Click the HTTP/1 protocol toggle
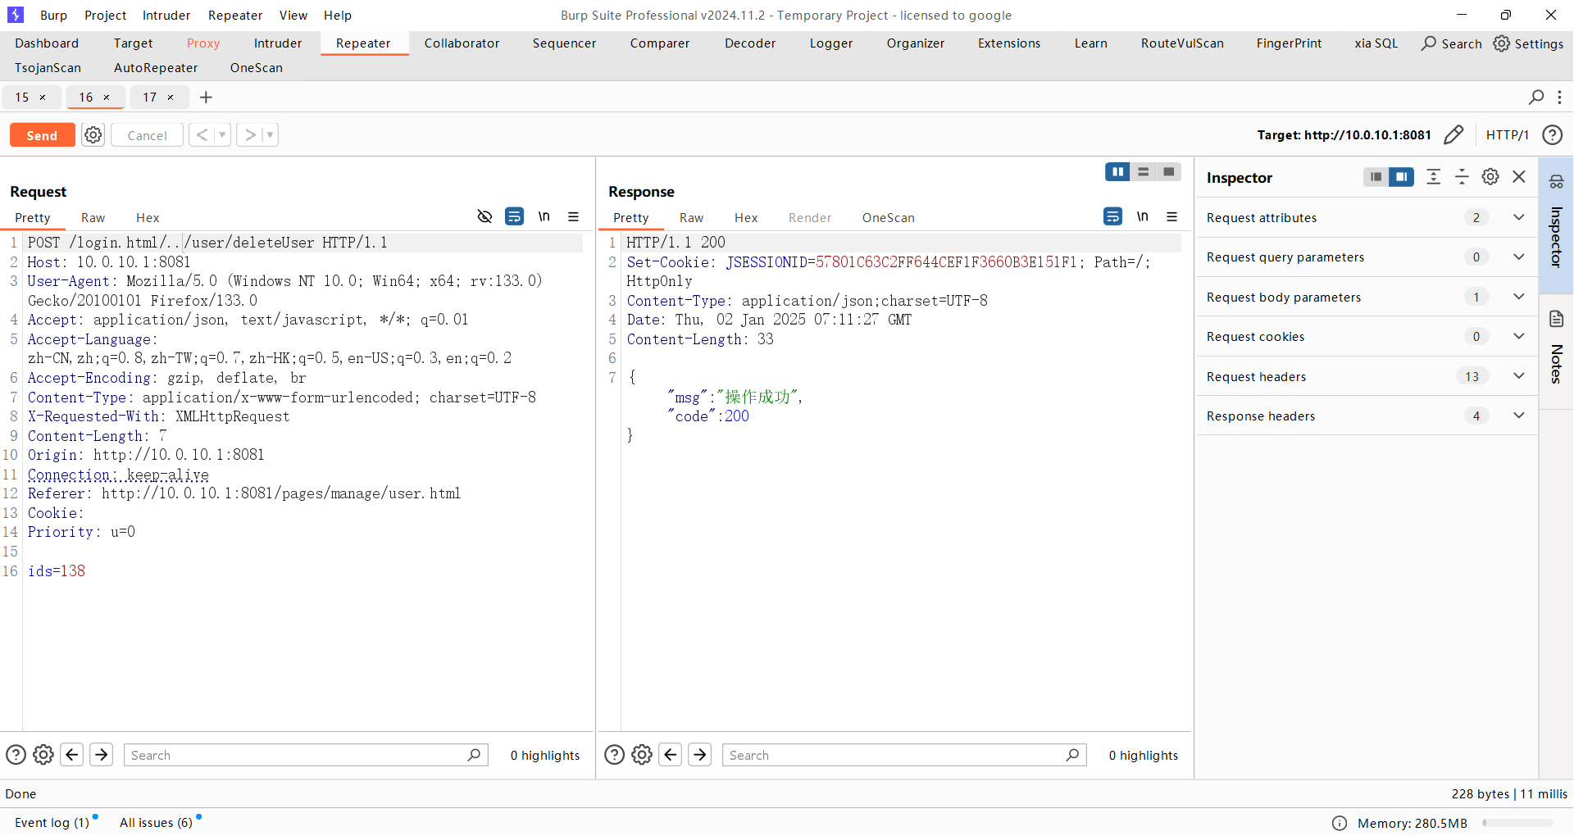1574x836 pixels. (x=1507, y=134)
